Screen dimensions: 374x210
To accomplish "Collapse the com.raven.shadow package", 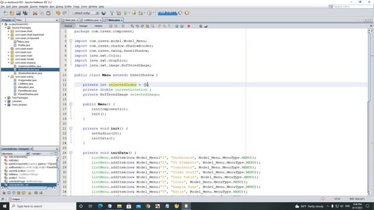I will [x=9, y=62].
